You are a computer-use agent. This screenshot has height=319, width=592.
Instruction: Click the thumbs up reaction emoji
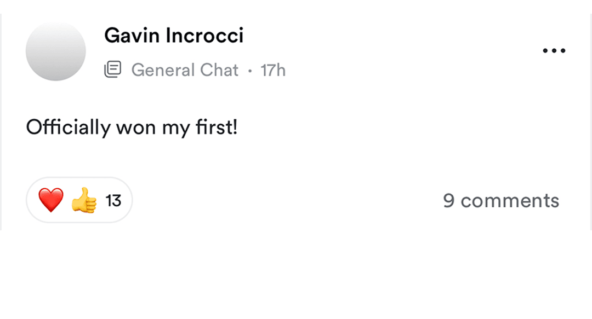click(84, 200)
